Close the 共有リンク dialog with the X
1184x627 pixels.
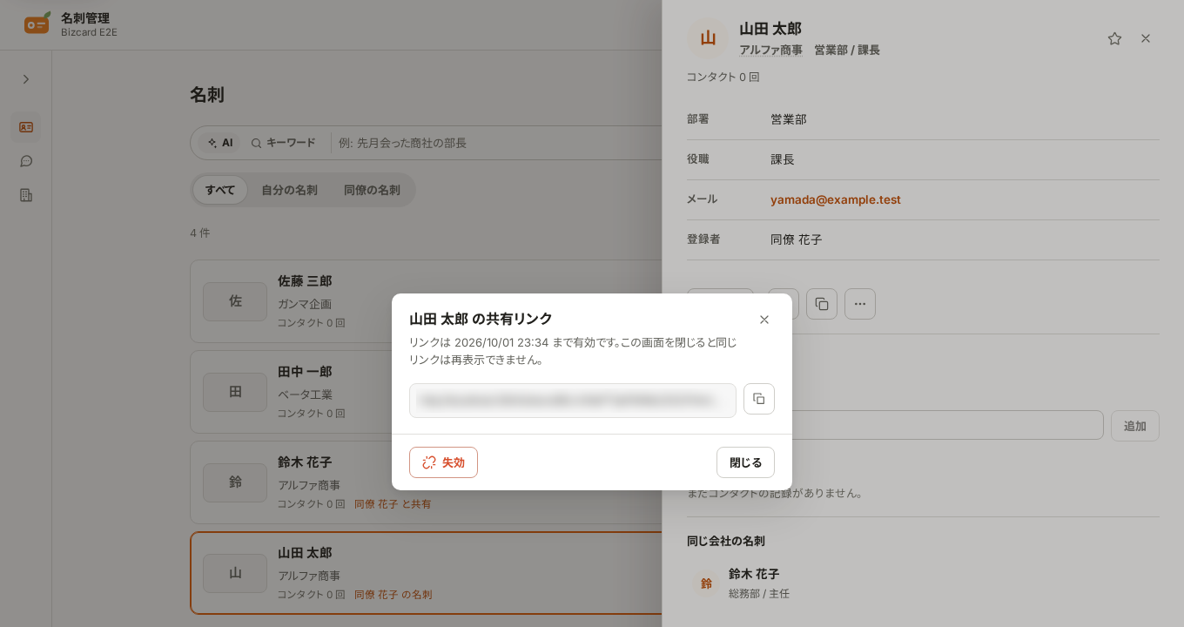coord(764,320)
